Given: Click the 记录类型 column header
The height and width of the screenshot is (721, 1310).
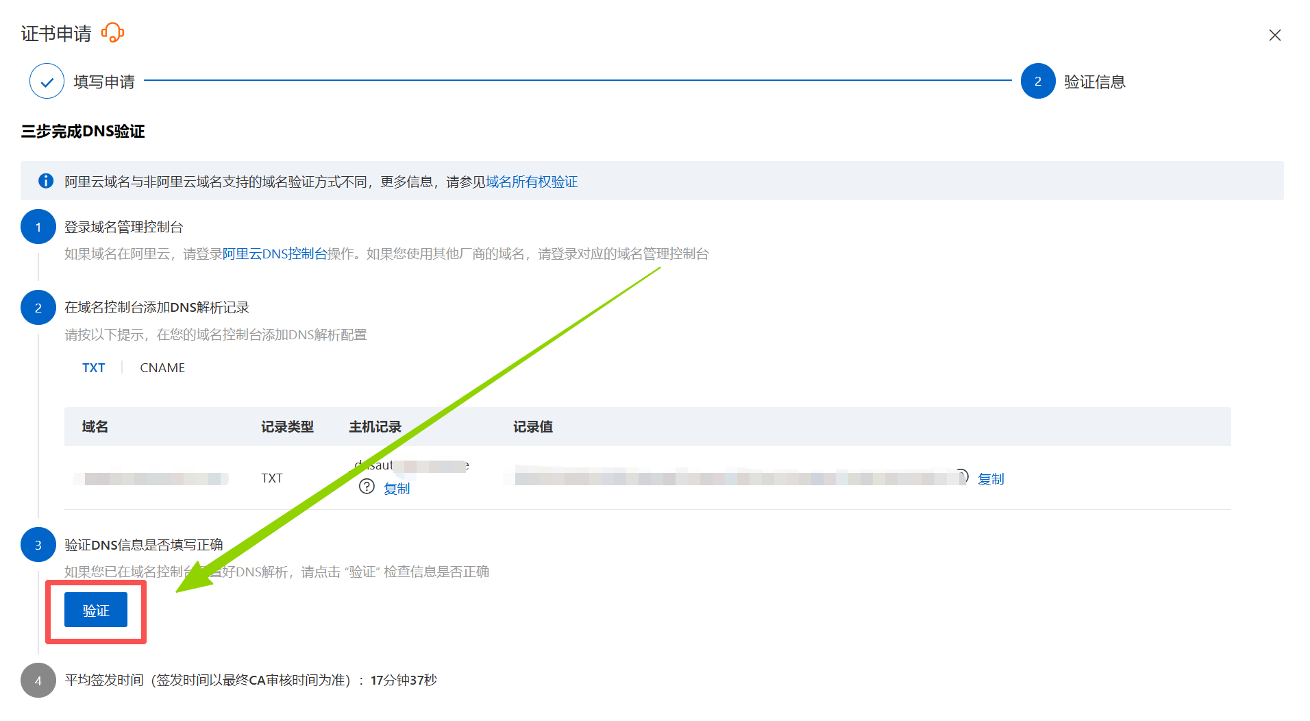Looking at the screenshot, I should tap(287, 426).
